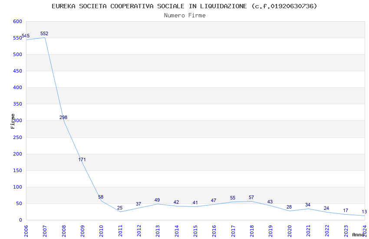Click the x-axis year label 2010

pos(101,231)
